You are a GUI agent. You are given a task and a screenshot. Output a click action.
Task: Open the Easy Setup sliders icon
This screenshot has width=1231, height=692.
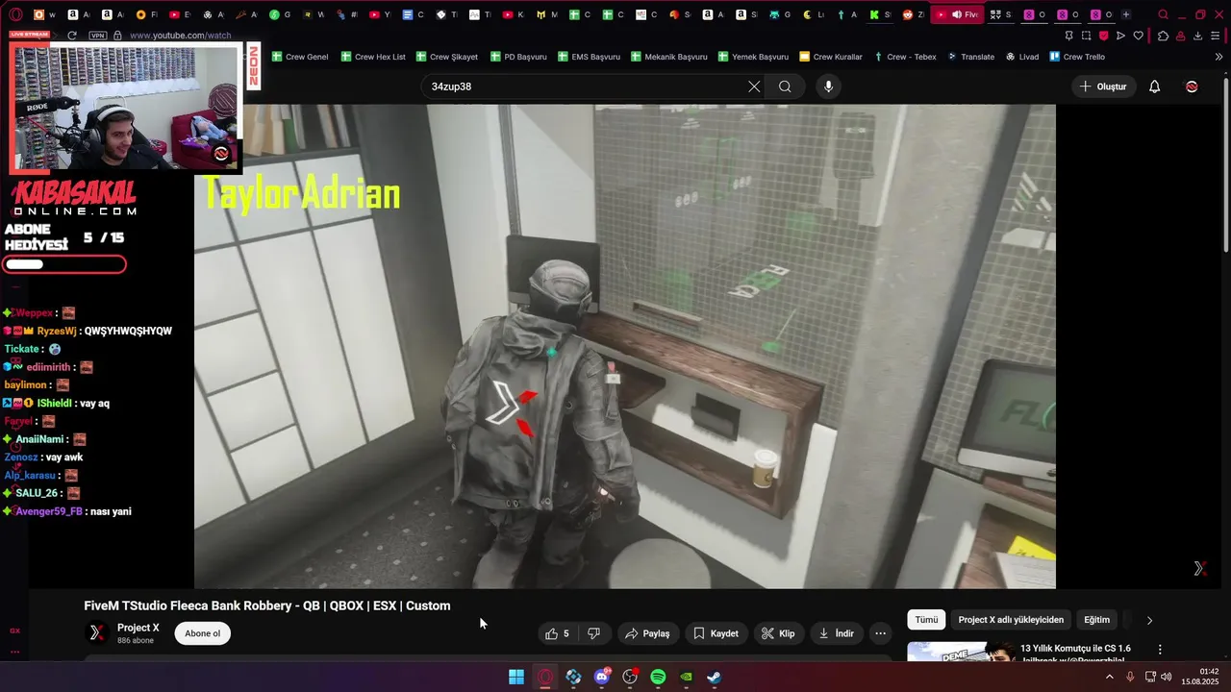pyautogui.click(x=1217, y=36)
